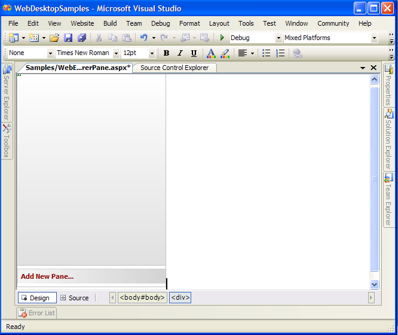Click the Save All icon
The height and width of the screenshot is (335, 398).
click(x=81, y=38)
